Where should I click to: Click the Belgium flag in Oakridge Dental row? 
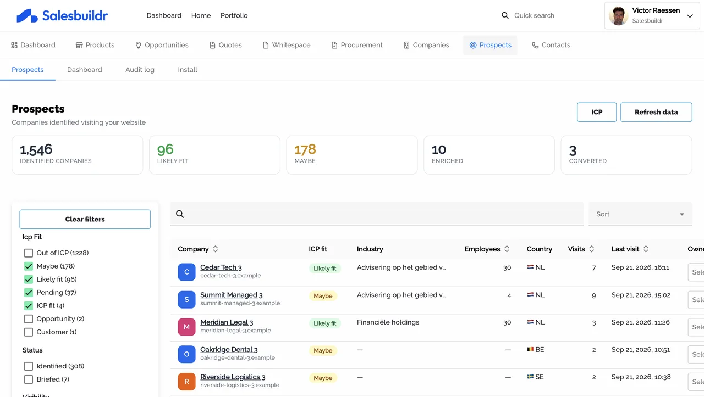coord(530,349)
